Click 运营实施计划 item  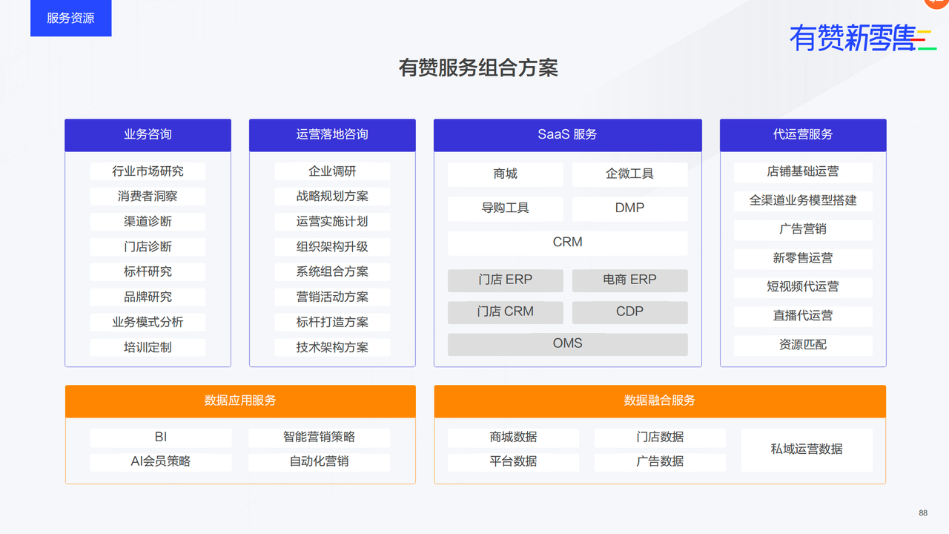click(332, 222)
